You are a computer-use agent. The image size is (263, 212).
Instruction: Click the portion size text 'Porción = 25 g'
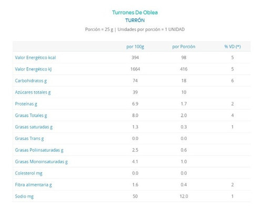[99, 29]
